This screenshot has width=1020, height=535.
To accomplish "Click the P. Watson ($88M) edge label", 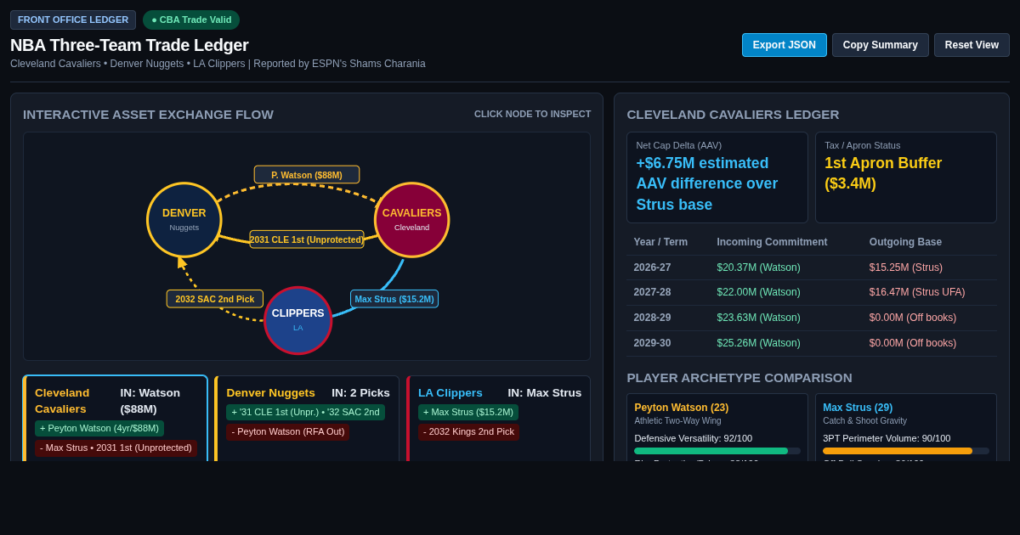I will 307,175.
